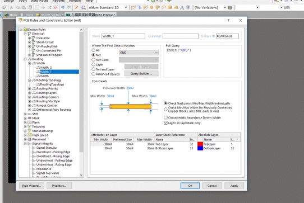The height and width of the screenshot is (203, 304).
Task: Expand the SMT rules node
Action: [x=25, y=114]
